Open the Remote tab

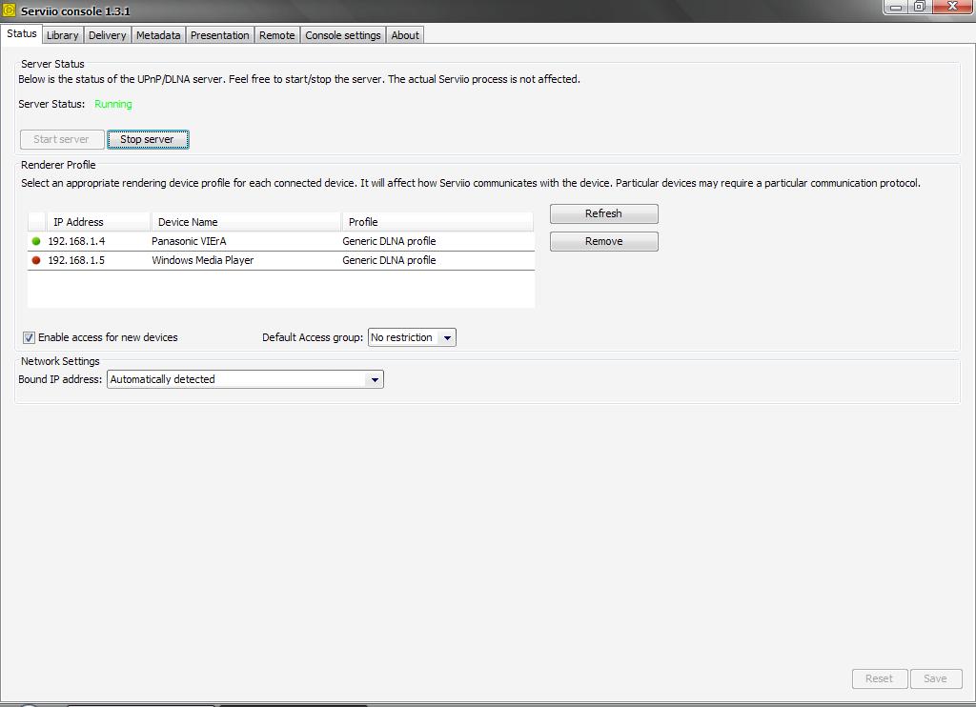coord(276,35)
